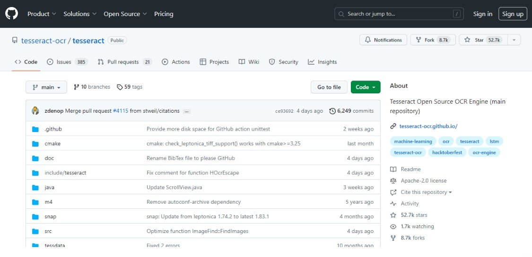
Task: Click the branches icon next to 10
Action: (x=76, y=87)
